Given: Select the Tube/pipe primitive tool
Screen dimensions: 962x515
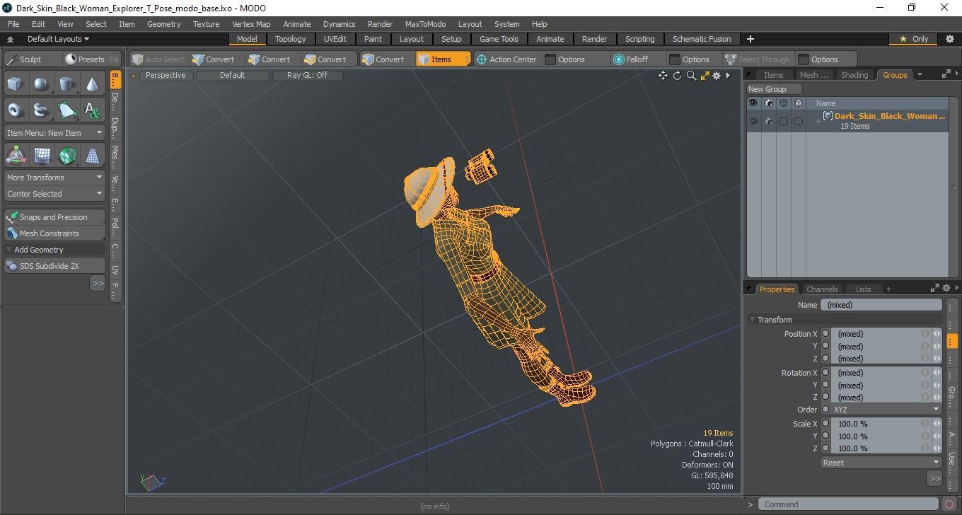Looking at the screenshot, I should tap(41, 110).
